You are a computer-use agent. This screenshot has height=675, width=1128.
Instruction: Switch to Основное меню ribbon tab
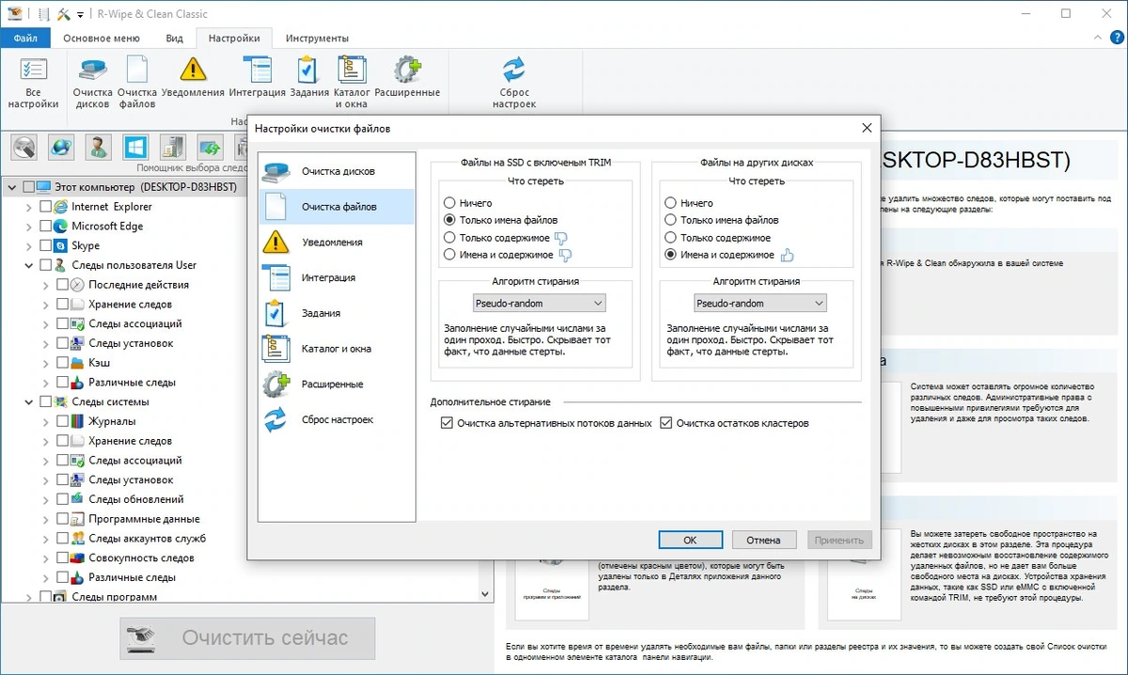102,39
